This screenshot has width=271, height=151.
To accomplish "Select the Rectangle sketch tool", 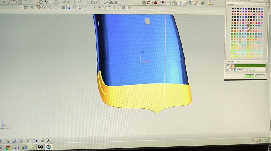I will pos(36,2).
